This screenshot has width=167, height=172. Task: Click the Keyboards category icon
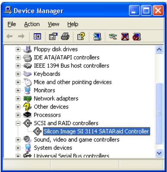28,74
